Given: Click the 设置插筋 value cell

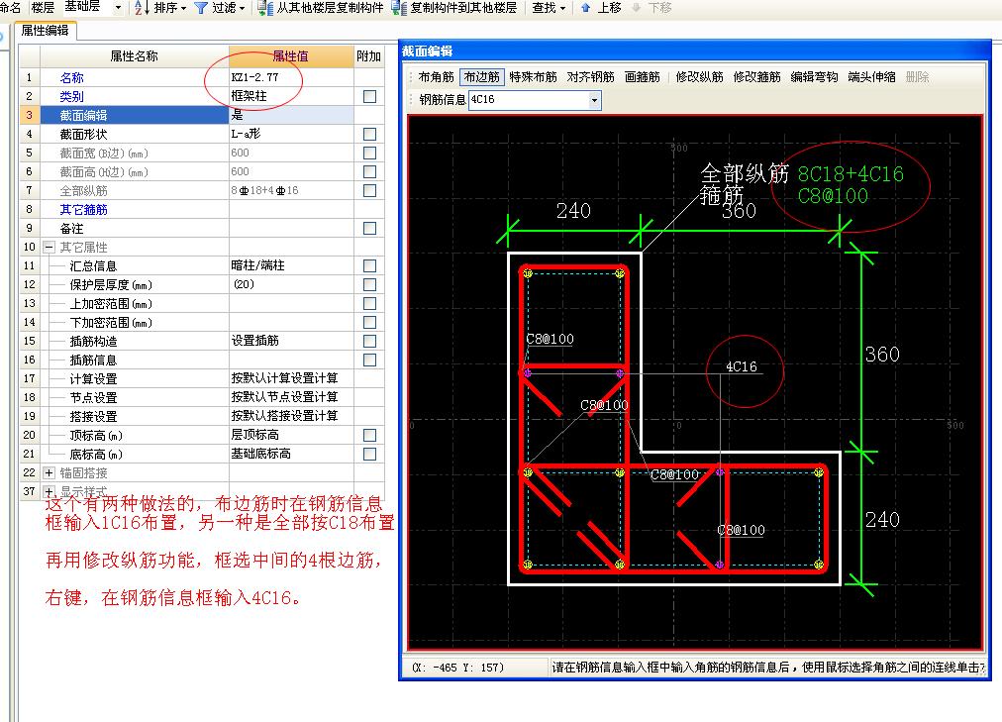Looking at the screenshot, I should click(291, 342).
